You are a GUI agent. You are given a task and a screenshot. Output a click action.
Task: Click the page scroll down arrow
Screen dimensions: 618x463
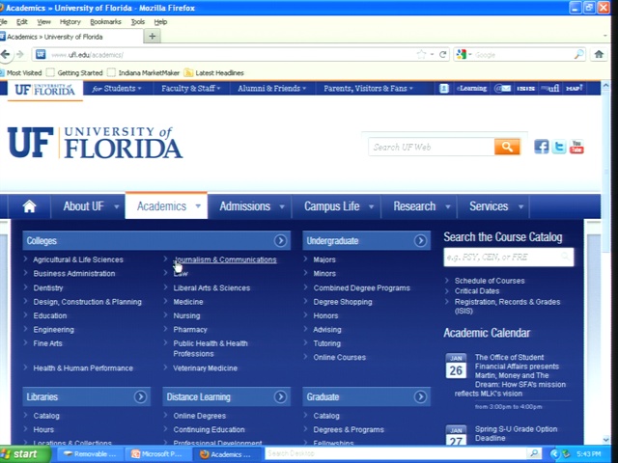pyautogui.click(x=605, y=440)
